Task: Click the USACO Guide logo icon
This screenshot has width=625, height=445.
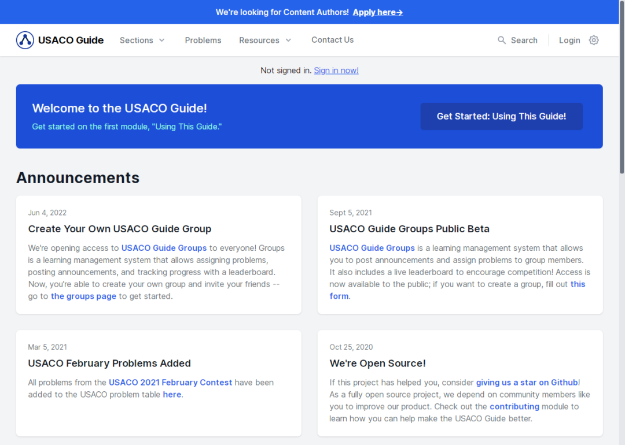Action: point(25,40)
